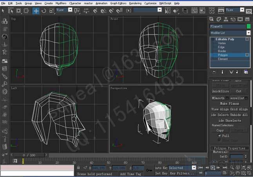
Task: Click the Mirror tool icon
Action: tap(168, 11)
